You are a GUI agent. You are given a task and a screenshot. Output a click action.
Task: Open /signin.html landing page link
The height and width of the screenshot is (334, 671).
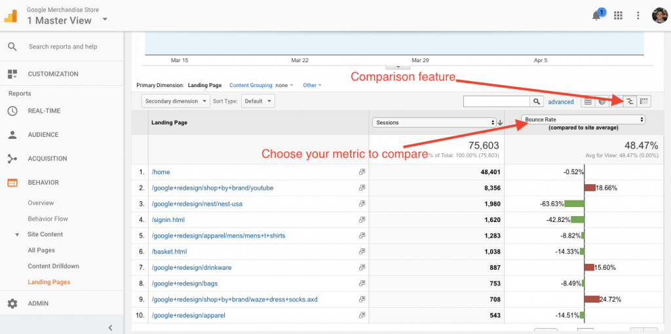(168, 220)
